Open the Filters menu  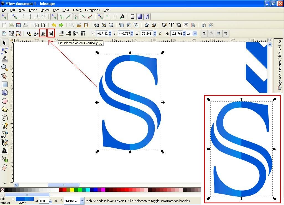77,10
